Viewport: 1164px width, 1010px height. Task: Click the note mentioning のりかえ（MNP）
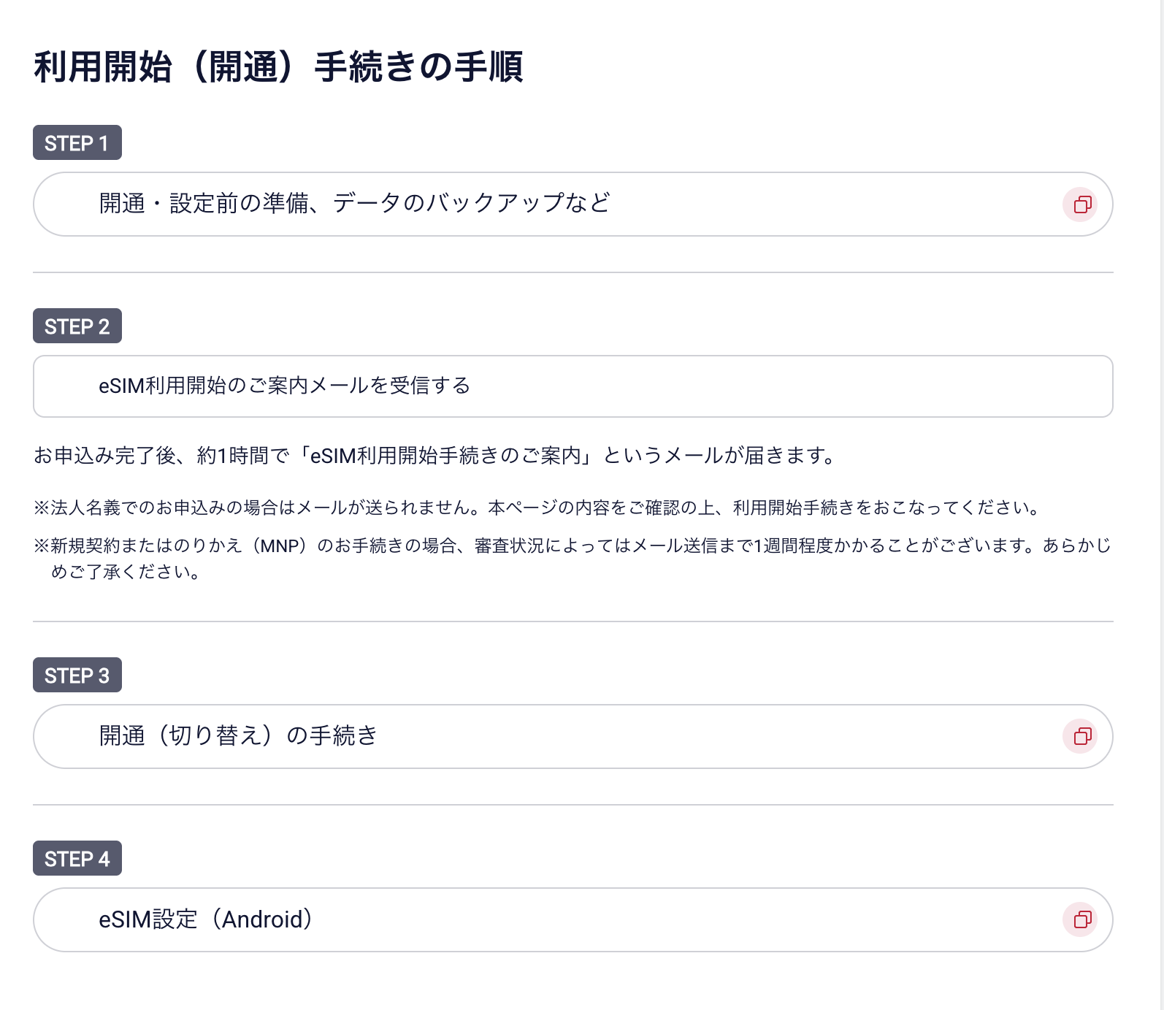(x=572, y=546)
